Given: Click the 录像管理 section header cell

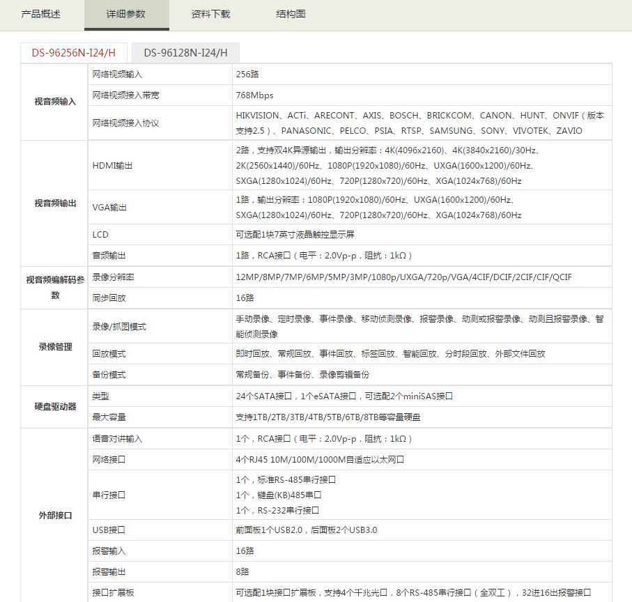Looking at the screenshot, I should tap(55, 347).
